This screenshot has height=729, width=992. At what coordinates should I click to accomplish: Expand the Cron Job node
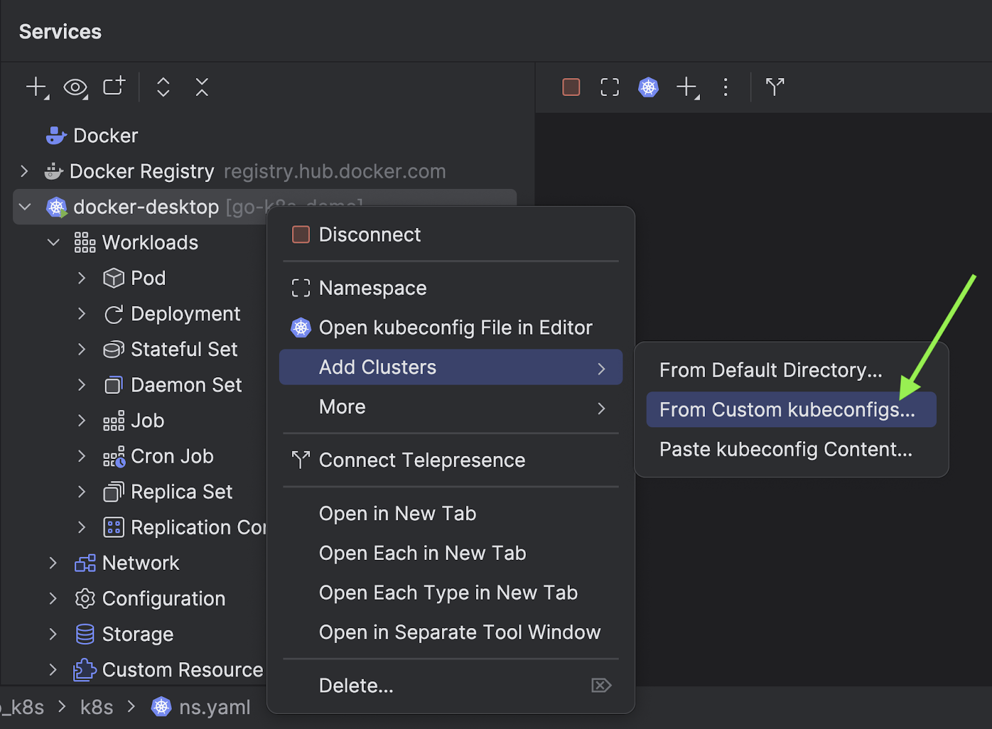(82, 456)
